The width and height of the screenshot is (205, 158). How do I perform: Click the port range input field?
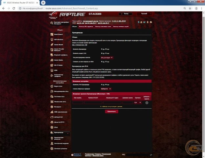(127, 103)
